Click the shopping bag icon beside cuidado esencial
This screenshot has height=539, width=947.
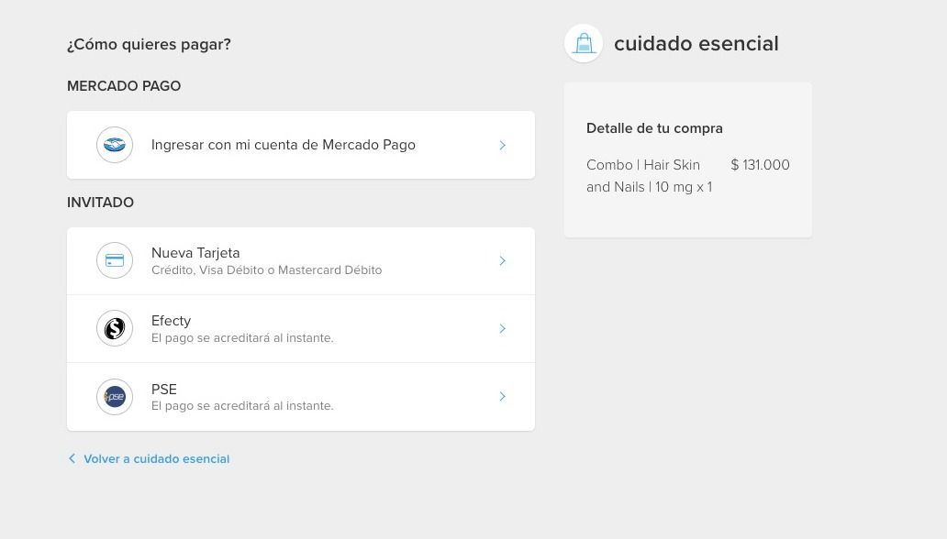point(584,43)
